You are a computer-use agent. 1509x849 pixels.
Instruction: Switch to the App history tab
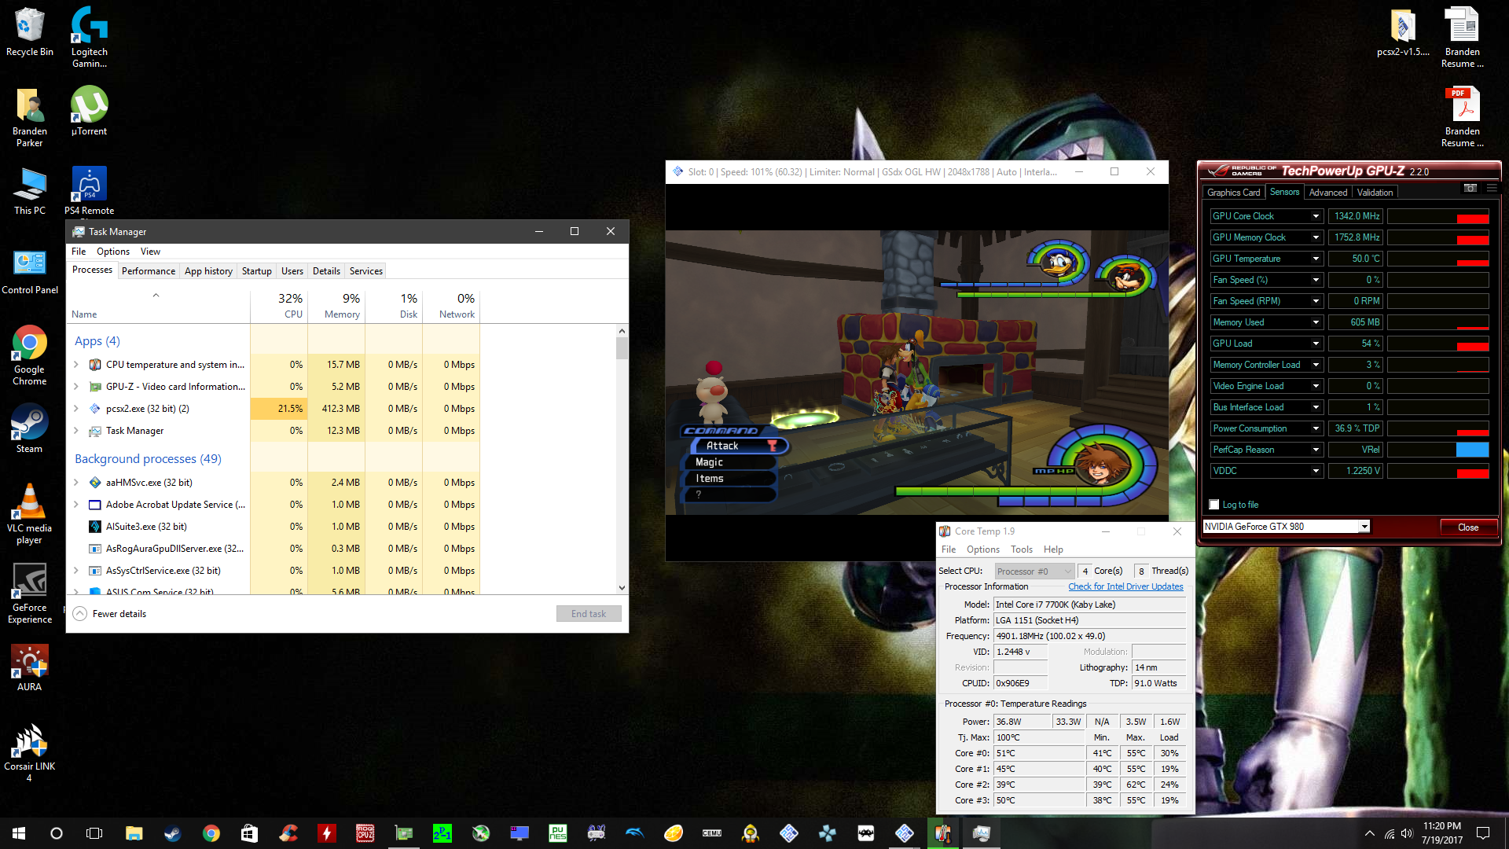tap(208, 271)
